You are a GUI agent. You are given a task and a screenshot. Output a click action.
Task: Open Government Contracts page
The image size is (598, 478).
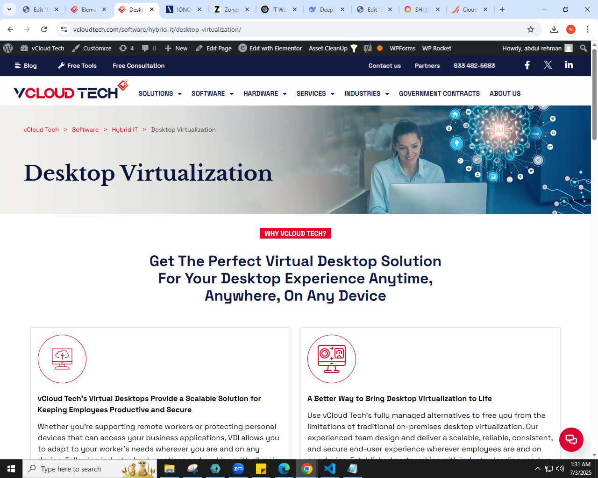pos(439,93)
